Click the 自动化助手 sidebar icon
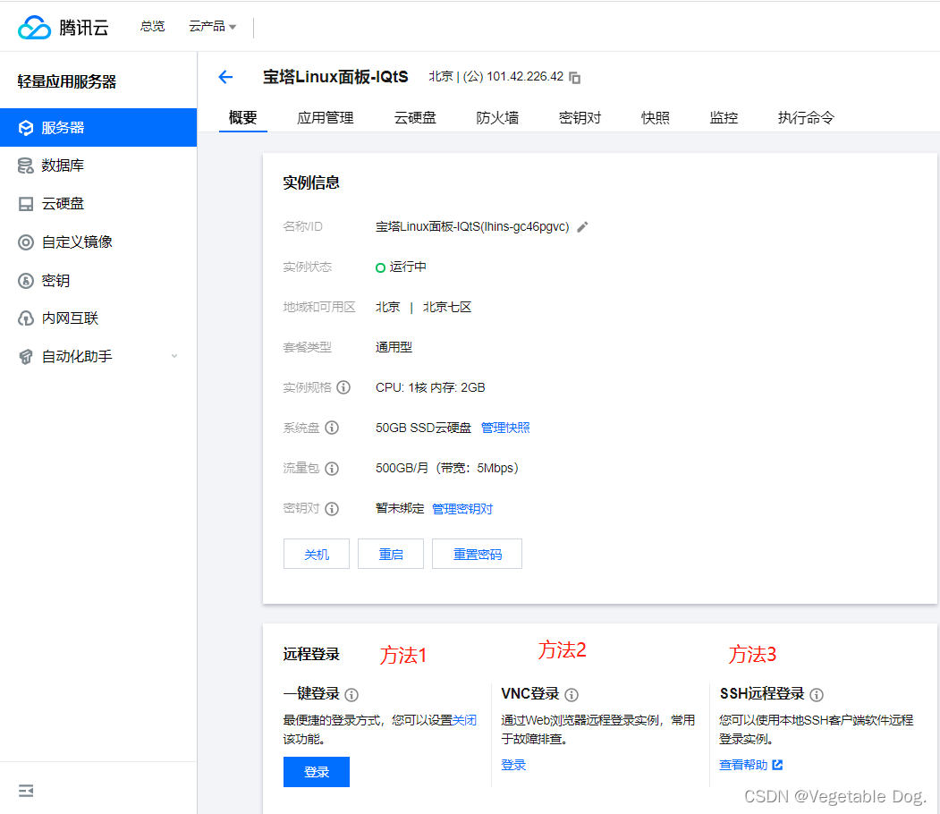 pyautogui.click(x=26, y=357)
